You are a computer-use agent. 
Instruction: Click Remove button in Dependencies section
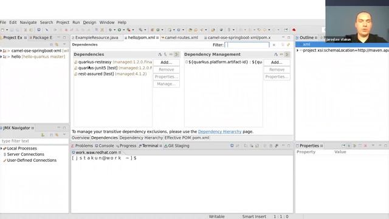coord(166,69)
